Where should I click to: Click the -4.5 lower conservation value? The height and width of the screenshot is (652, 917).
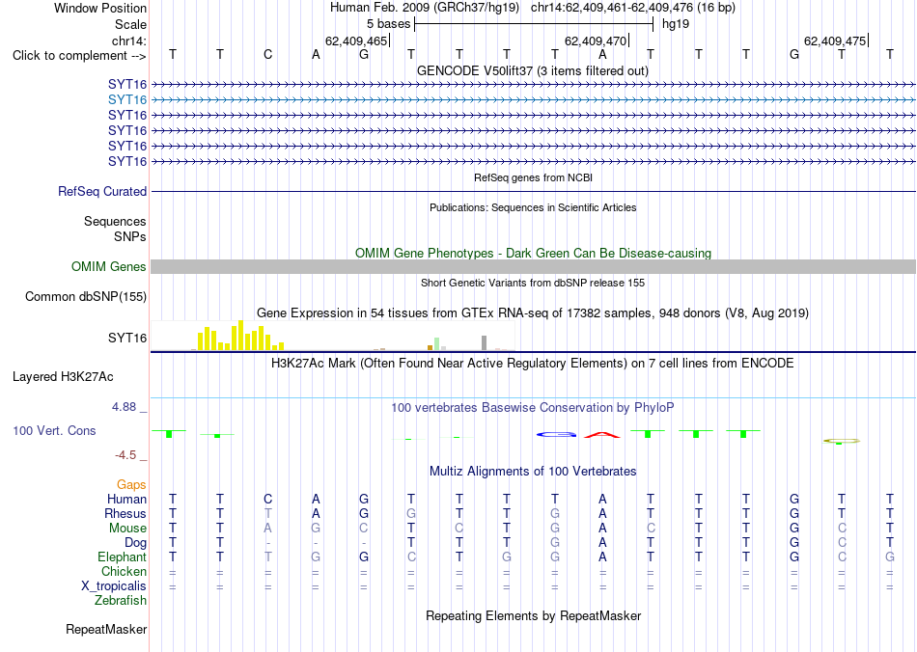[125, 454]
